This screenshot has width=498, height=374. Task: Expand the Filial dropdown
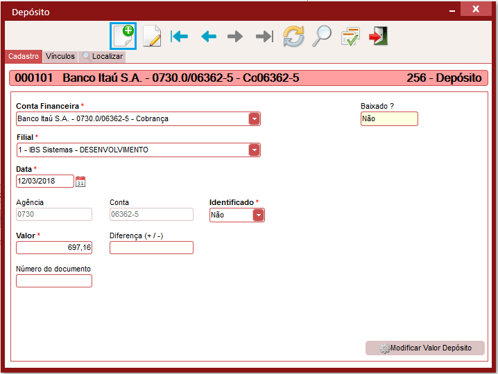click(x=254, y=150)
